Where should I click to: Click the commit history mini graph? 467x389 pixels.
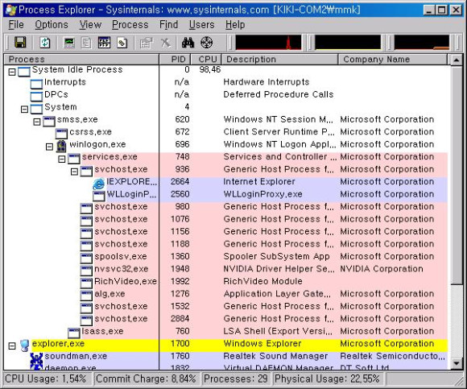click(348, 43)
